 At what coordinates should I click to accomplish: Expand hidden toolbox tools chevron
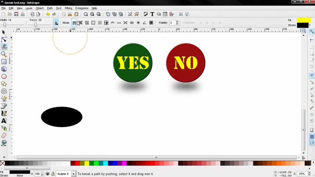[x=4, y=157]
